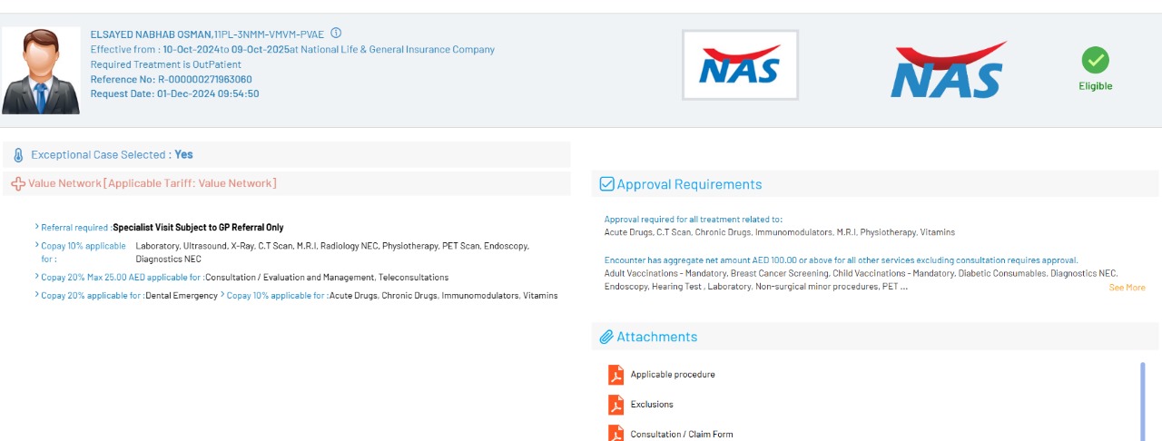Expand the Copay 10% Laboratory item chevron

[36, 245]
